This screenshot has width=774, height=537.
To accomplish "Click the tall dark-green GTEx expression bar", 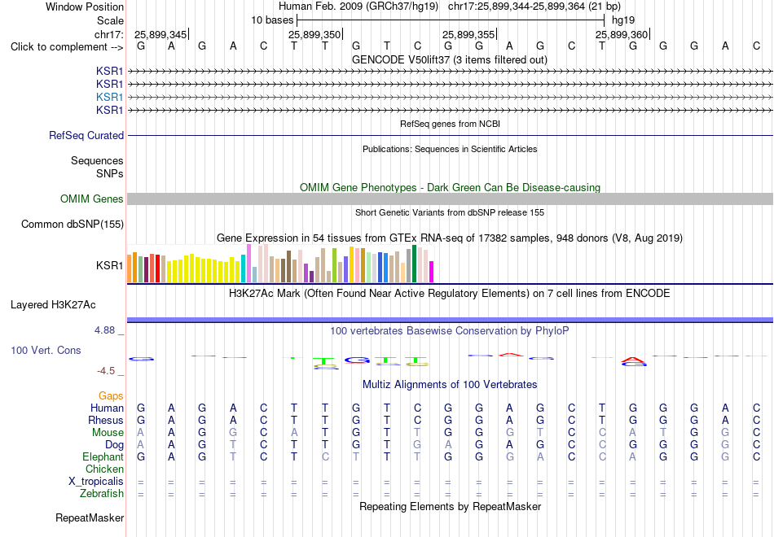I will (x=415, y=264).
